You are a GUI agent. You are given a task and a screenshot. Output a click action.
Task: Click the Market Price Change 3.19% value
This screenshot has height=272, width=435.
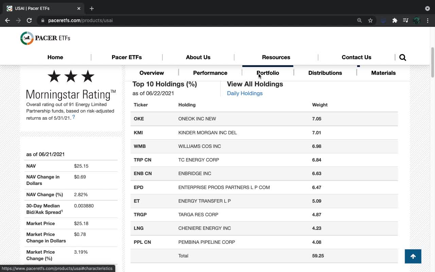tap(81, 252)
